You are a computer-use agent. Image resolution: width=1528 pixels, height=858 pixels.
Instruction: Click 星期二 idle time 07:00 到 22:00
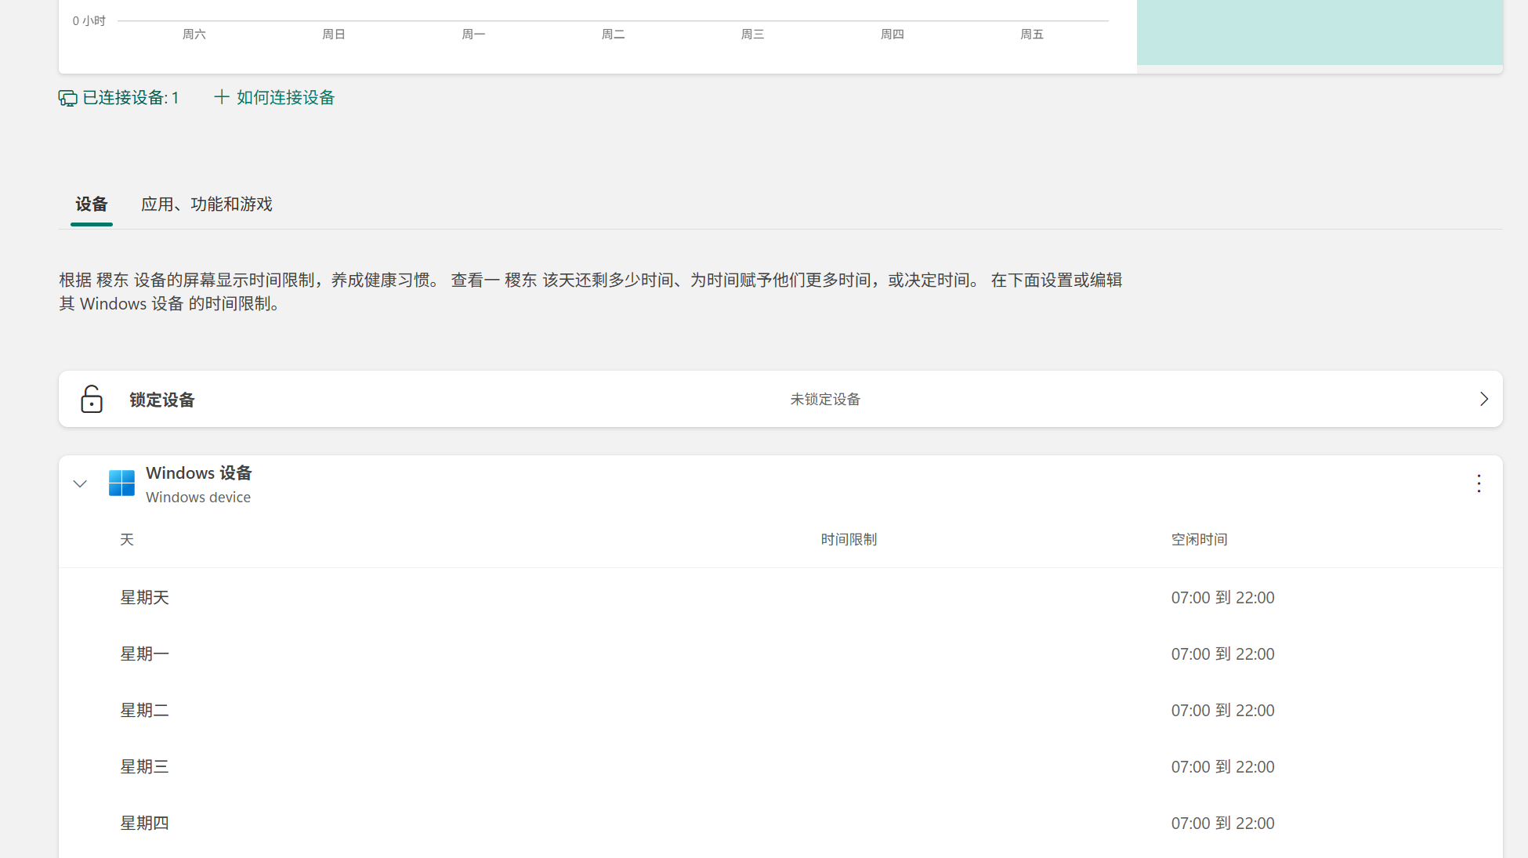pos(1222,710)
